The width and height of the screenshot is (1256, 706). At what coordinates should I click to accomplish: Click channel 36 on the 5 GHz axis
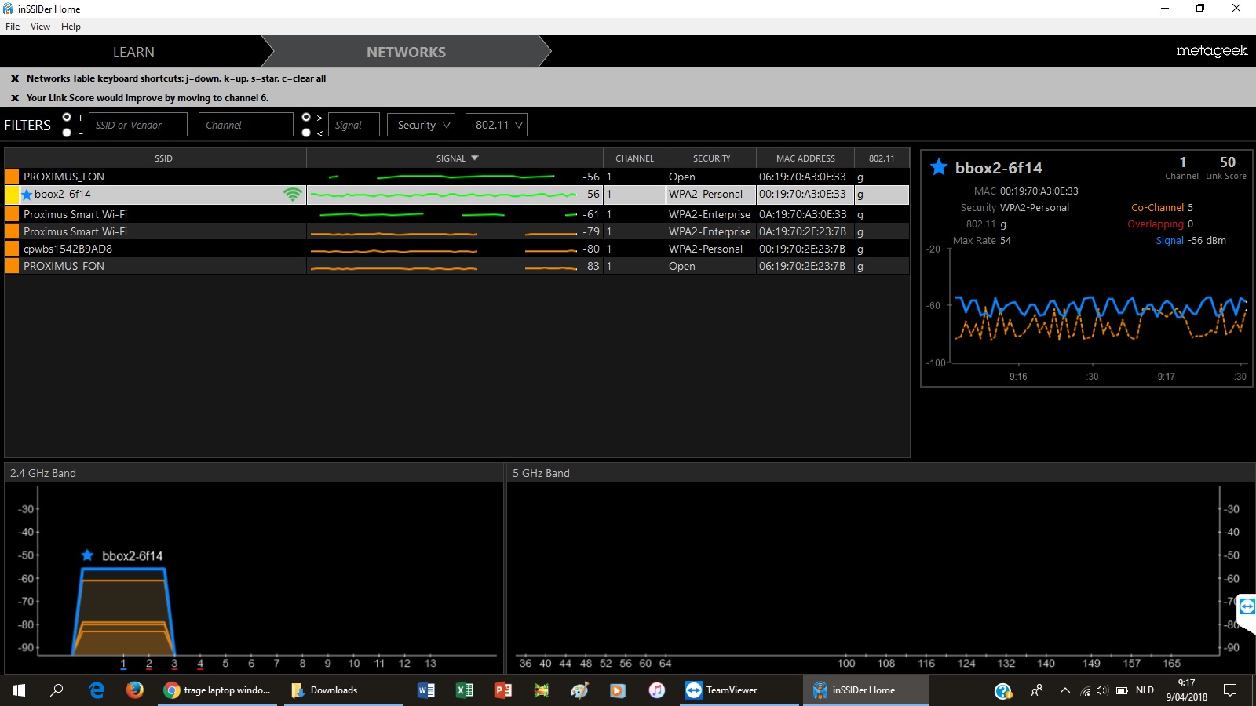click(525, 664)
